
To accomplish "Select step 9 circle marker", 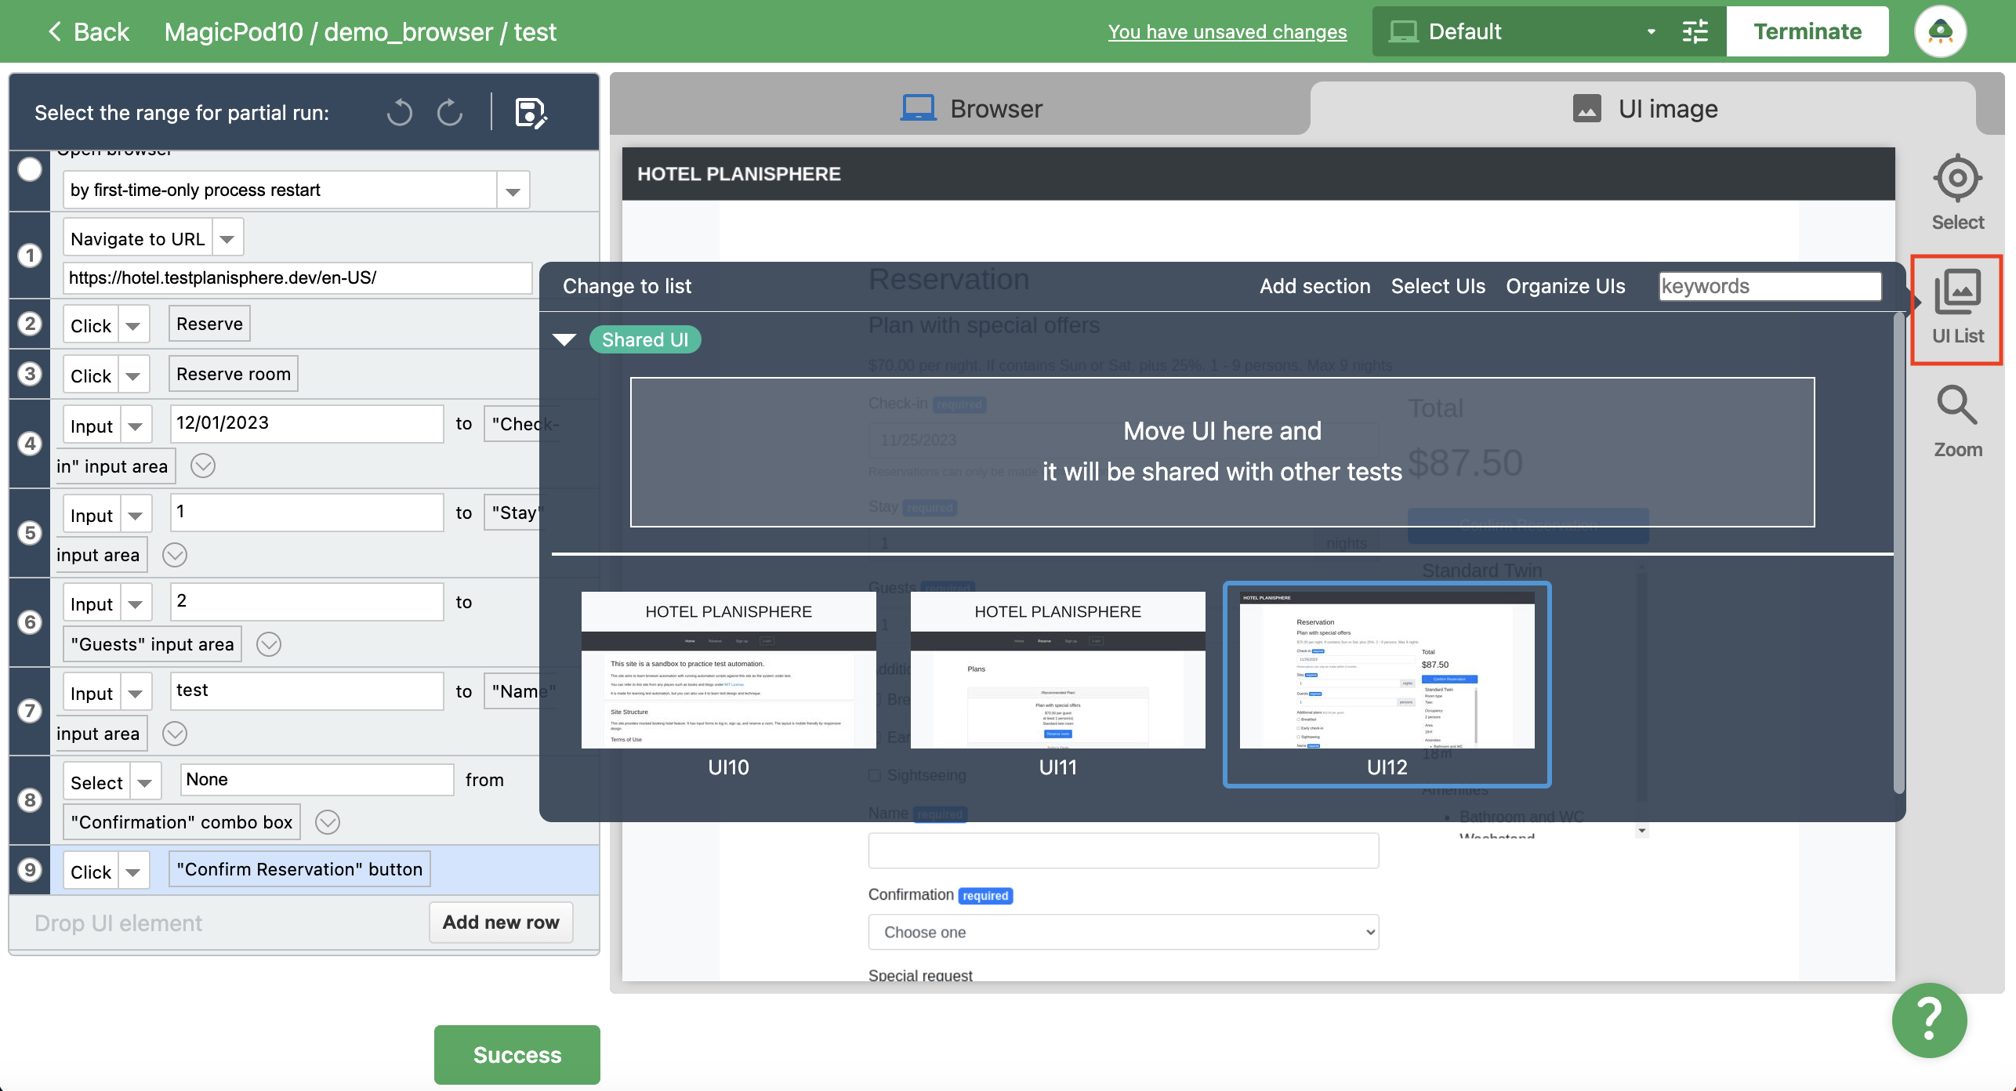I will [x=30, y=869].
